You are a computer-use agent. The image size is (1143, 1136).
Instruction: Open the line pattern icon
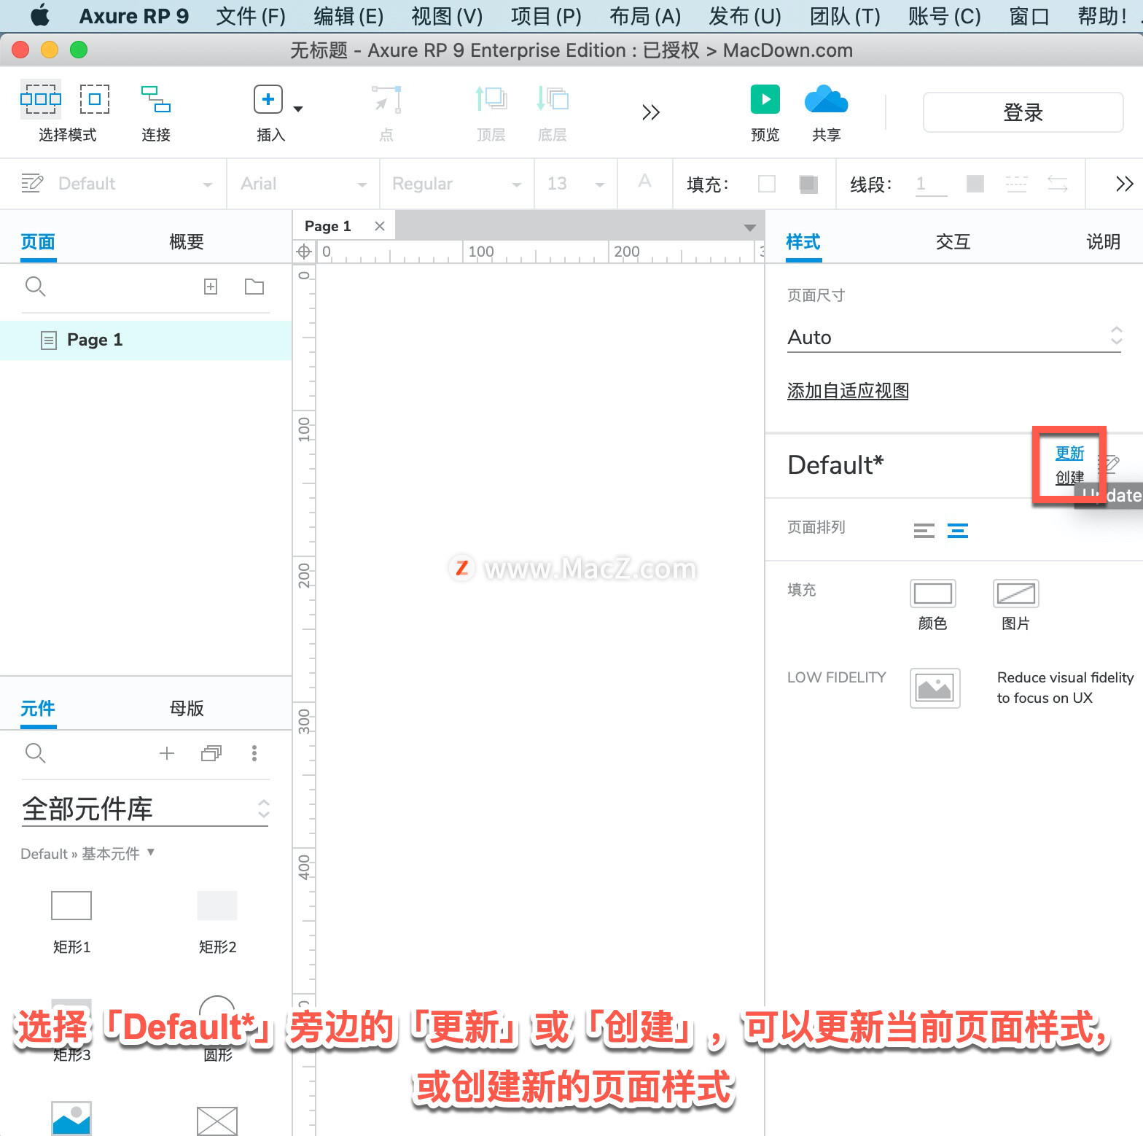[1016, 184]
